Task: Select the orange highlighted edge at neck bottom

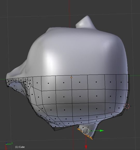Action: click(x=85, y=134)
